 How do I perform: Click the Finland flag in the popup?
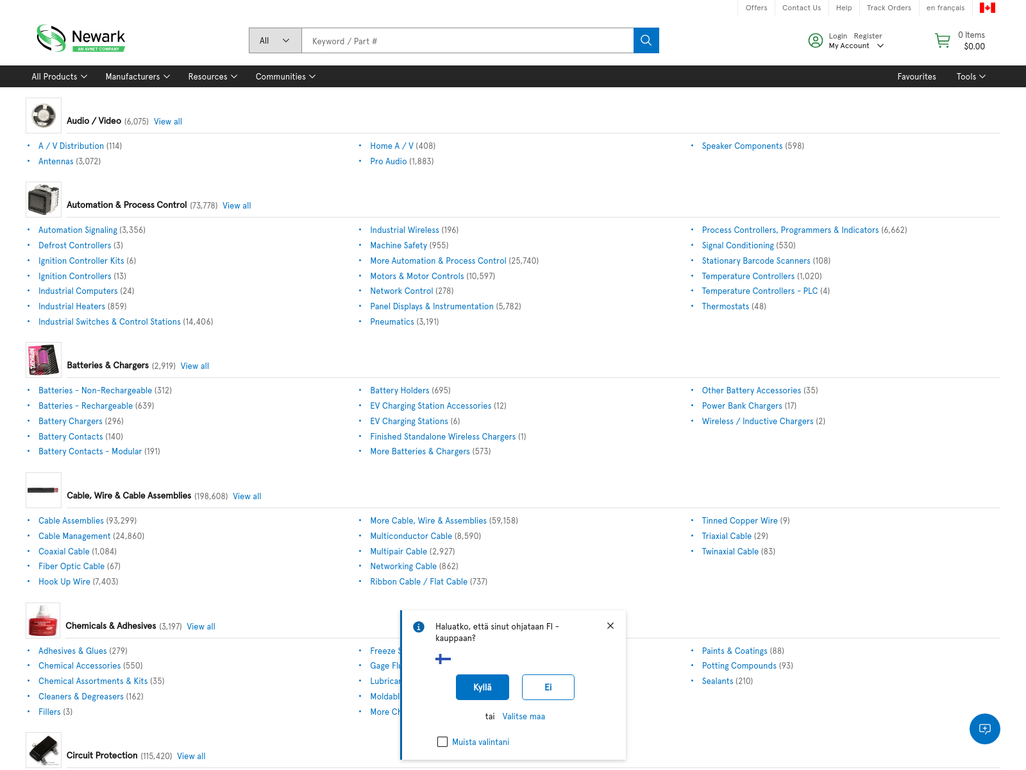tap(443, 659)
